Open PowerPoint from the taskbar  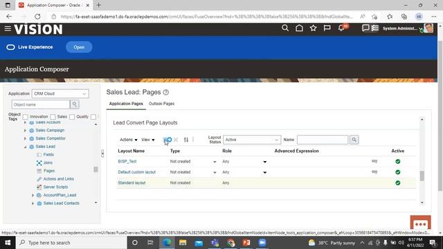(x=246, y=243)
